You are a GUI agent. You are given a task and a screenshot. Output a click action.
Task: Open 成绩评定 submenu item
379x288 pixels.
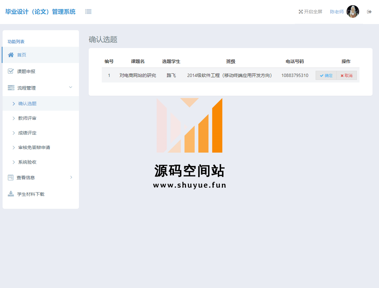pyautogui.click(x=27, y=133)
